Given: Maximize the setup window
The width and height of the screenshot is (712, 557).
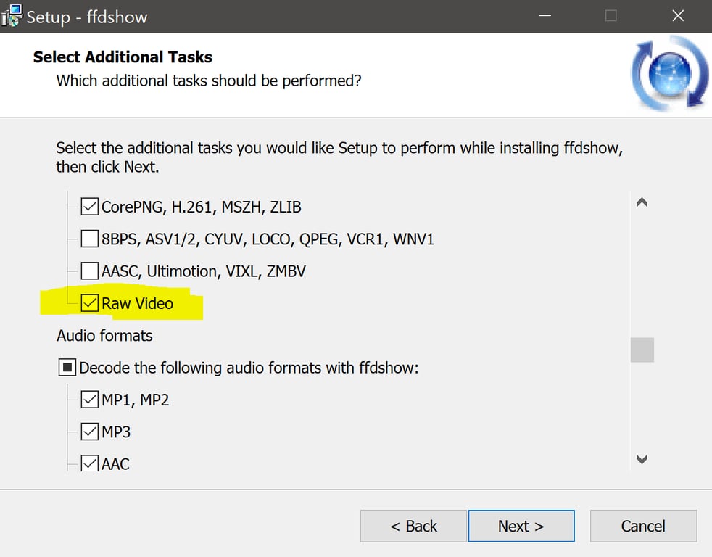Looking at the screenshot, I should point(610,16).
